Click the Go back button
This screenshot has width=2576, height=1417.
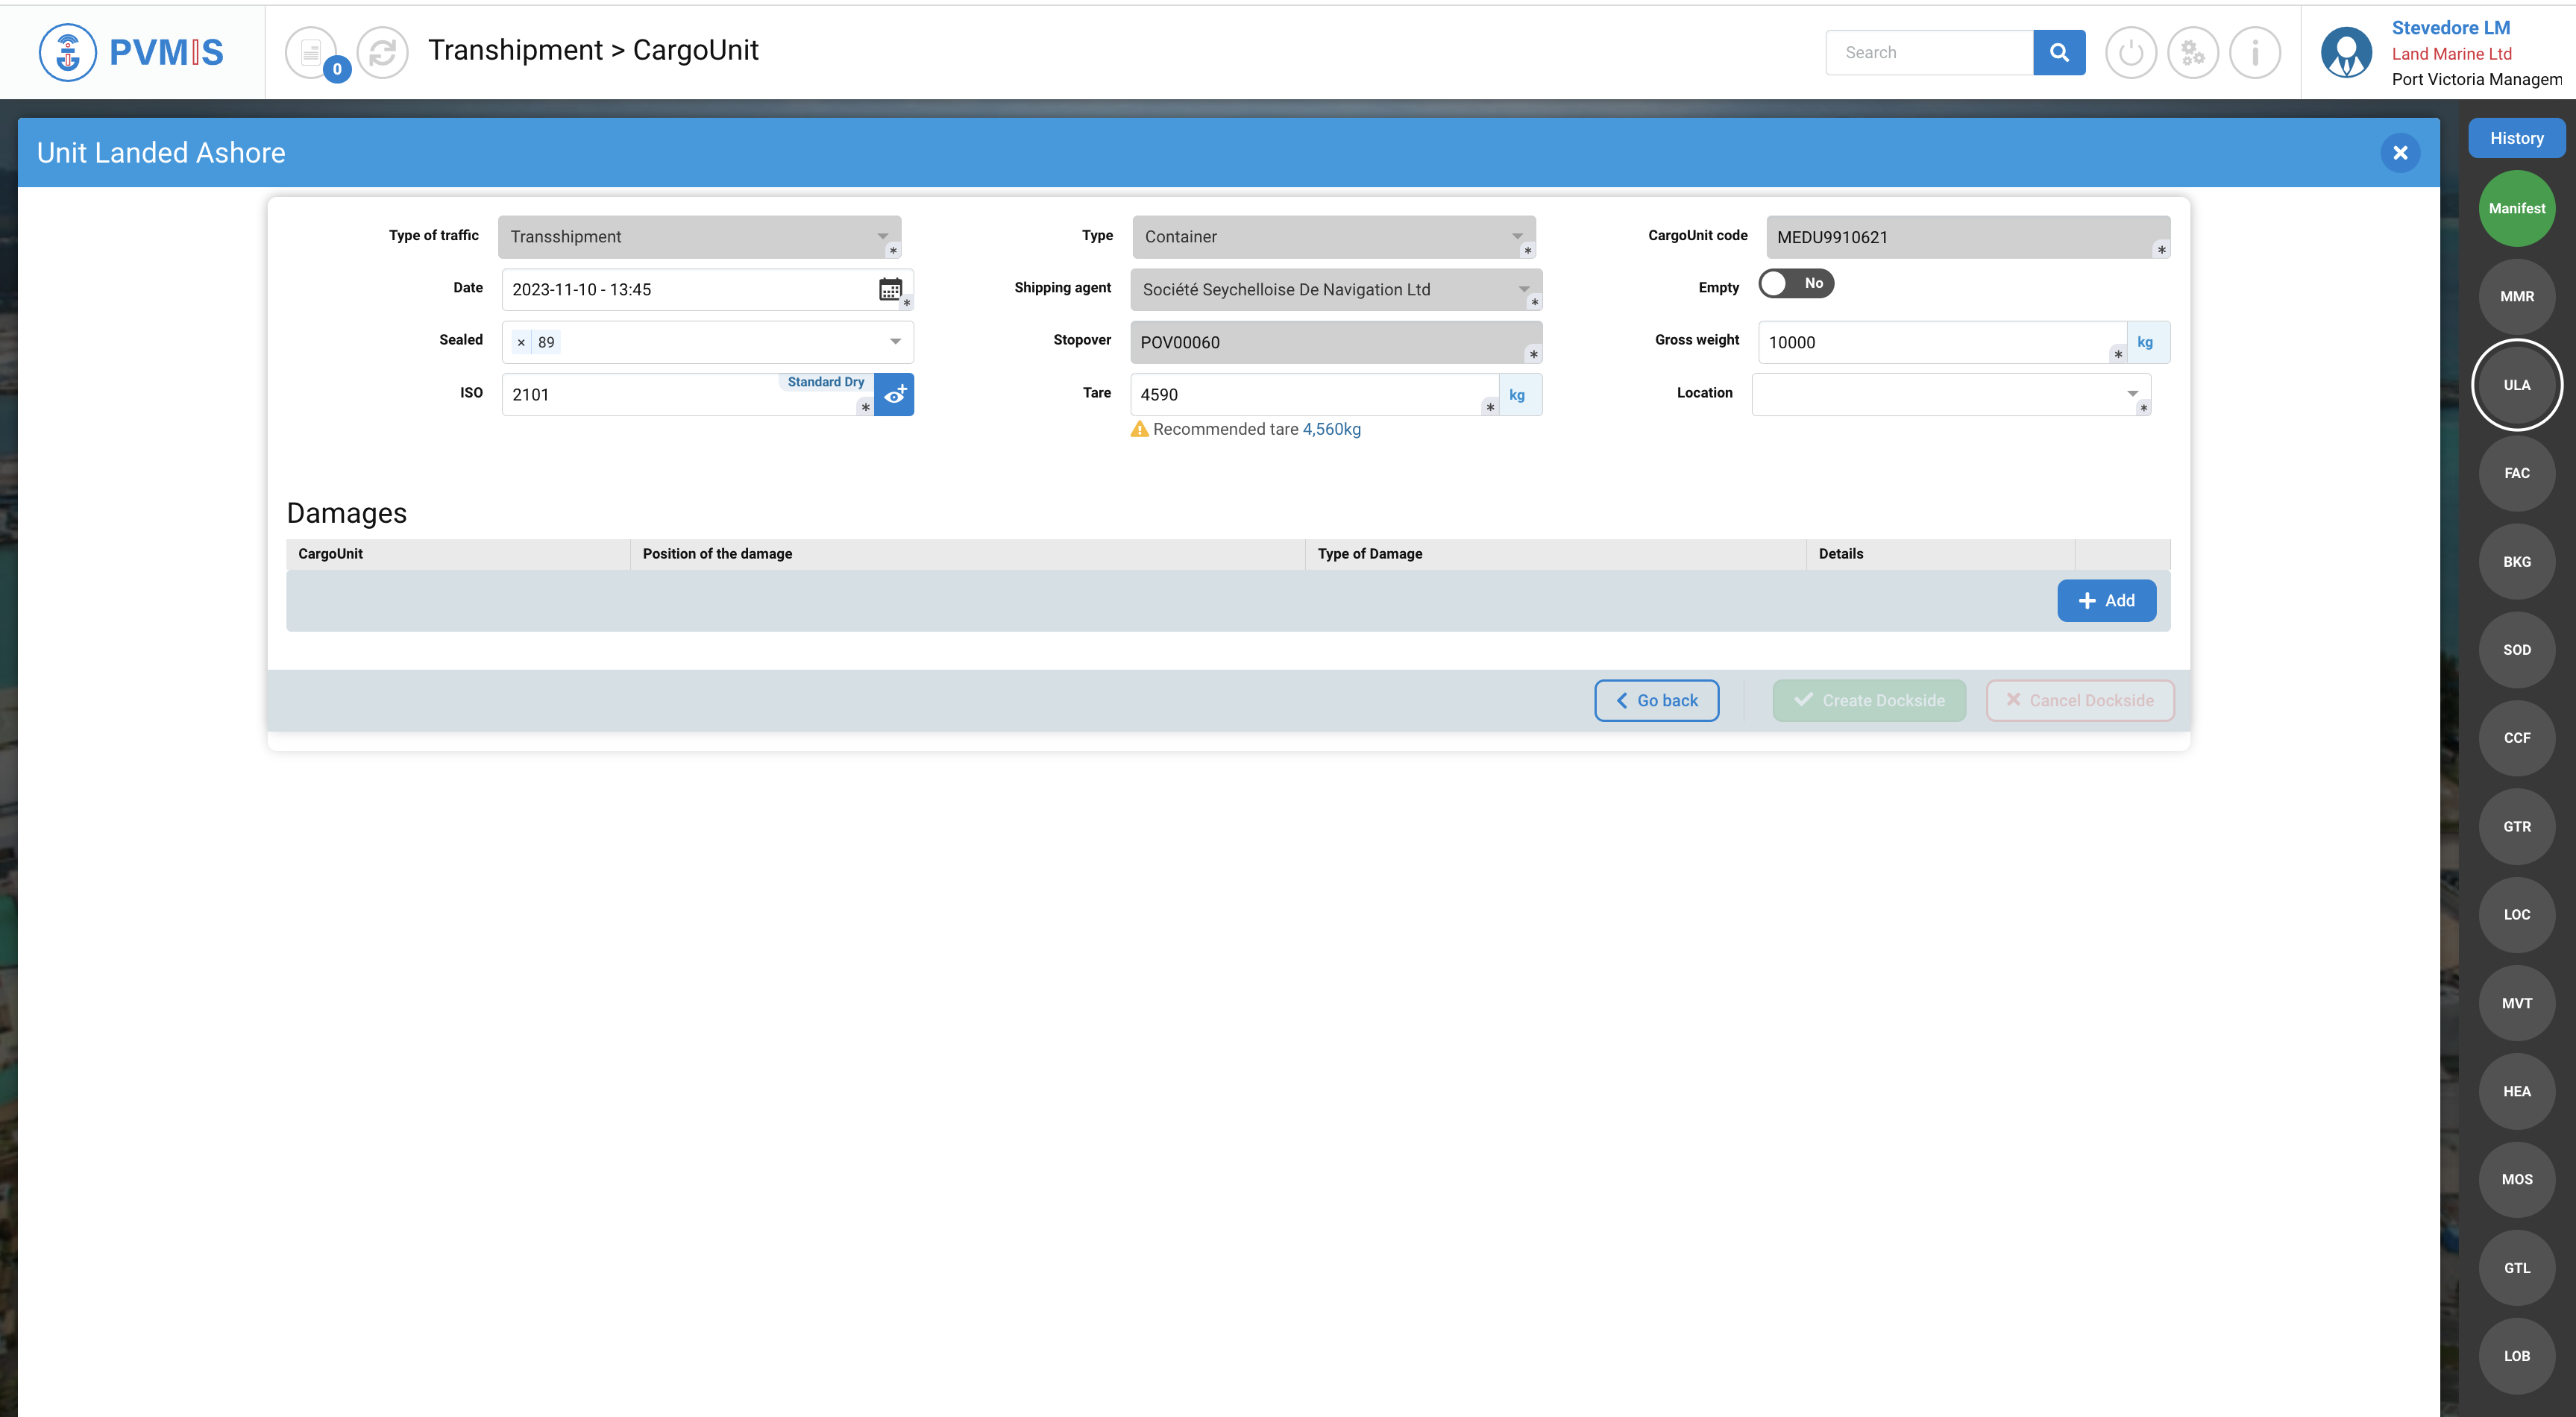[1656, 700]
